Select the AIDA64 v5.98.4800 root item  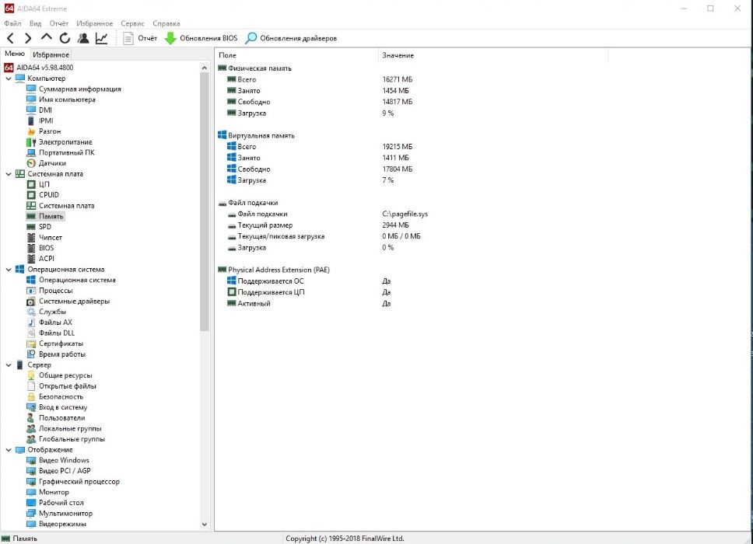[x=39, y=68]
